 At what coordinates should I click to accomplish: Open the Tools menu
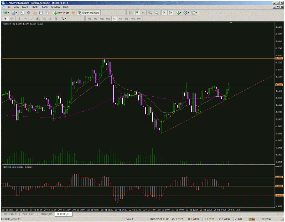(45, 7)
